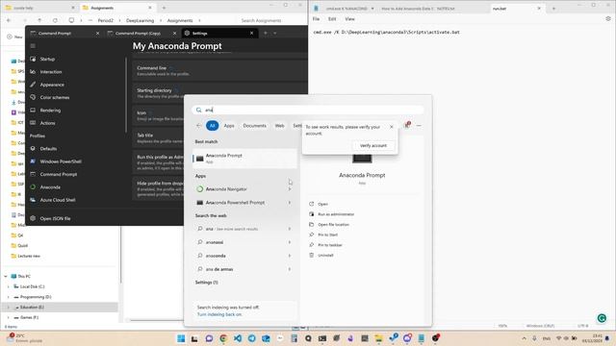Select the Apps search filter
Viewport: 616px width, 346px height.
(x=229, y=126)
